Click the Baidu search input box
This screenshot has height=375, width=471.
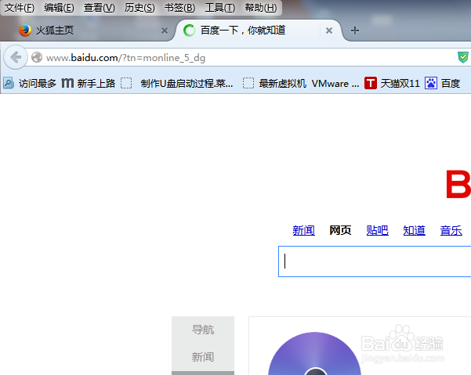tap(375, 261)
